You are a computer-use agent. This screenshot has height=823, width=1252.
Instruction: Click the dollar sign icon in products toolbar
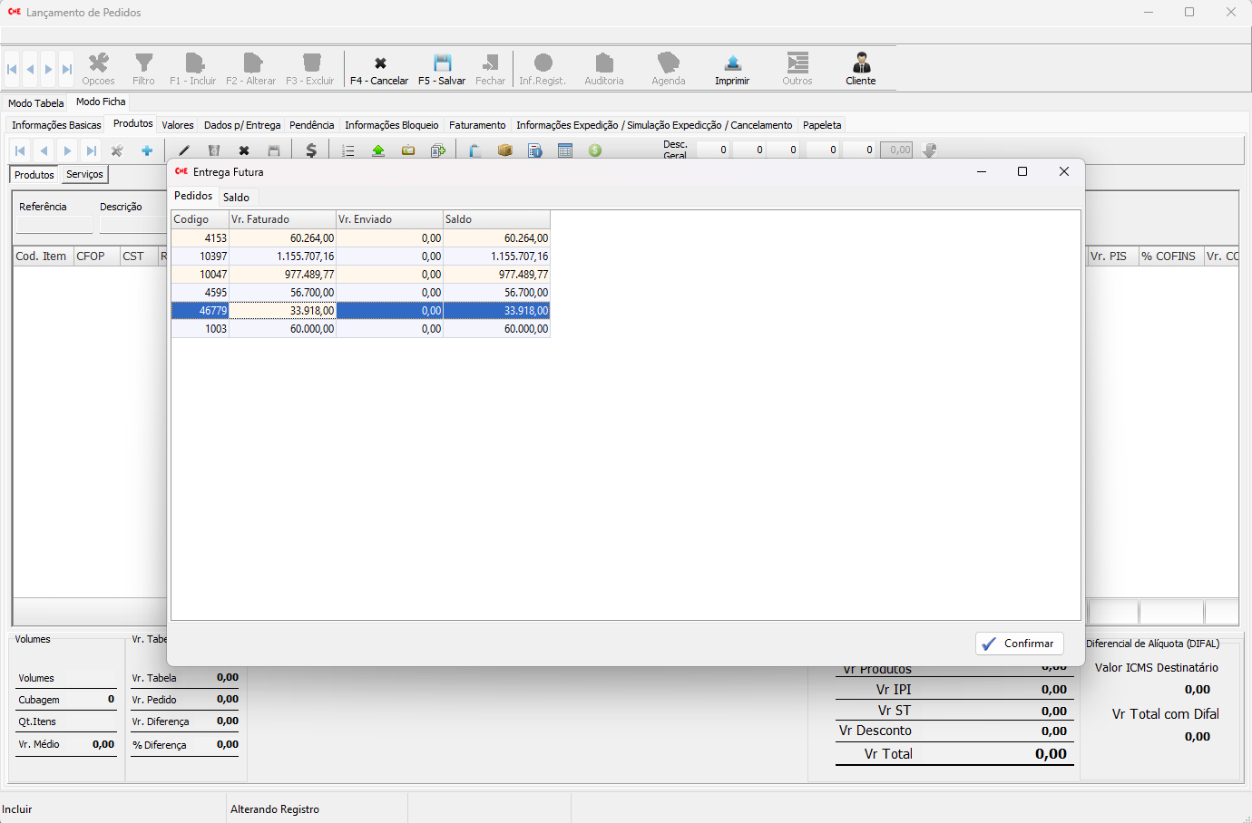(x=311, y=150)
